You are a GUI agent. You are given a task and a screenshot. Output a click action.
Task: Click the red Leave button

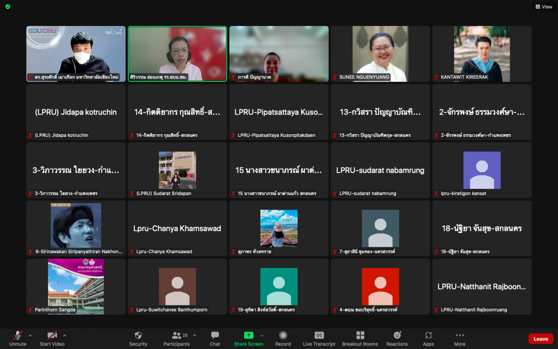540,339
